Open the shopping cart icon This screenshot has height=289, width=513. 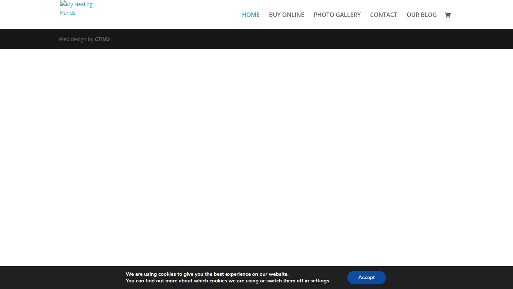447,15
